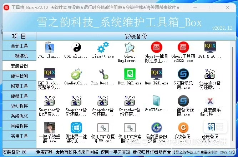The height and width of the screenshot is (157, 238).
Task: Click 雪之韵科技工作室整合制作 status text
Action: point(204,152)
